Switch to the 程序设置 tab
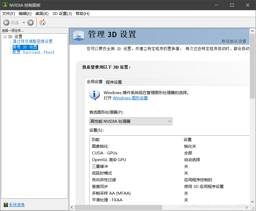The width and height of the screenshot is (256, 211). click(114, 82)
